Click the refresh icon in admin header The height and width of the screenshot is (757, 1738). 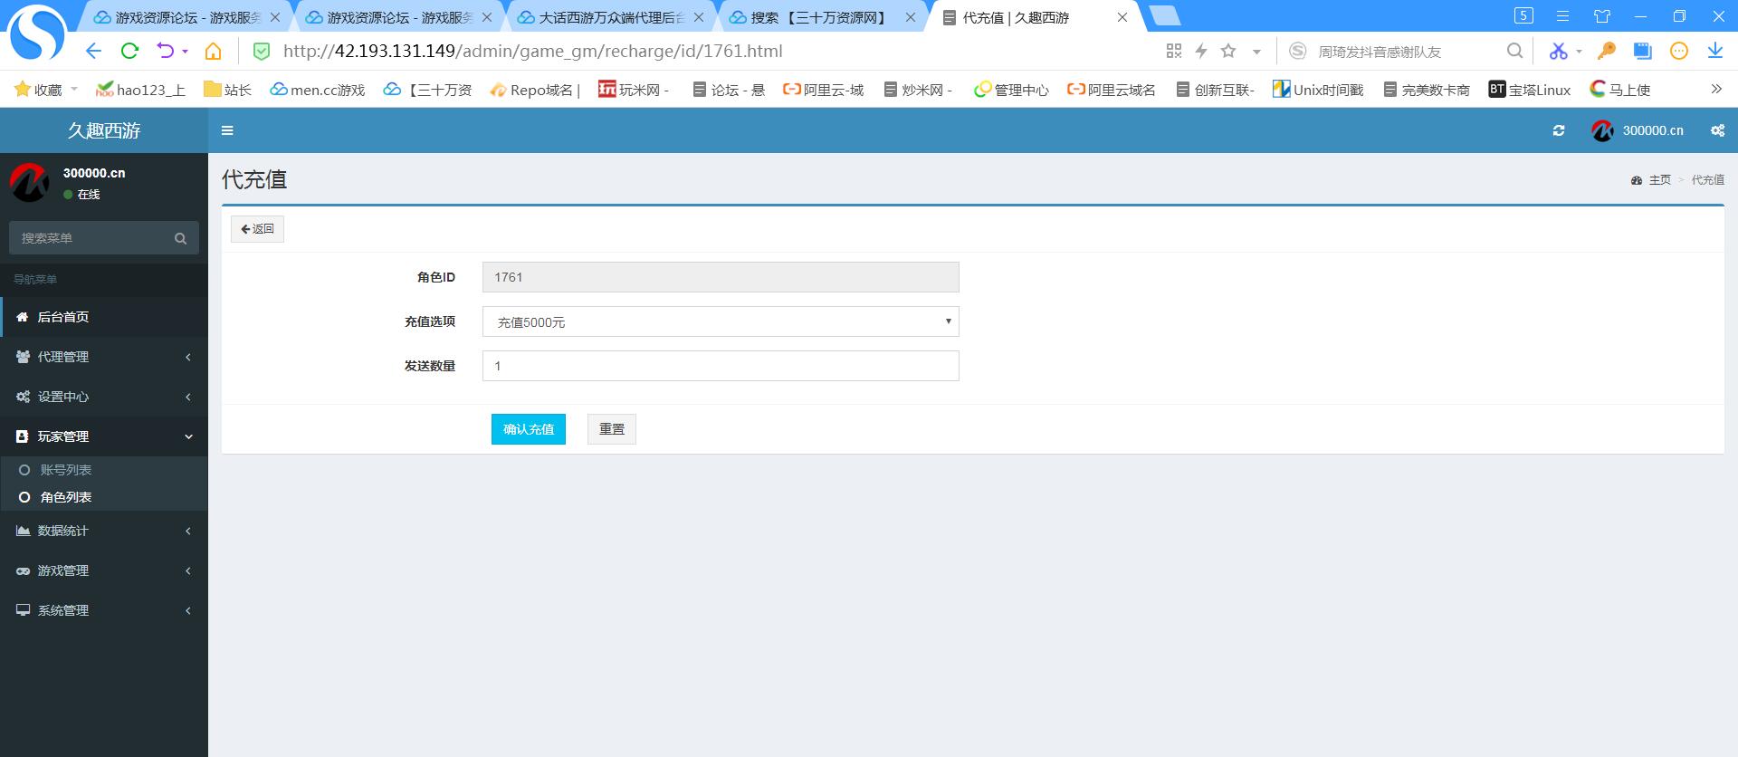pyautogui.click(x=1558, y=130)
